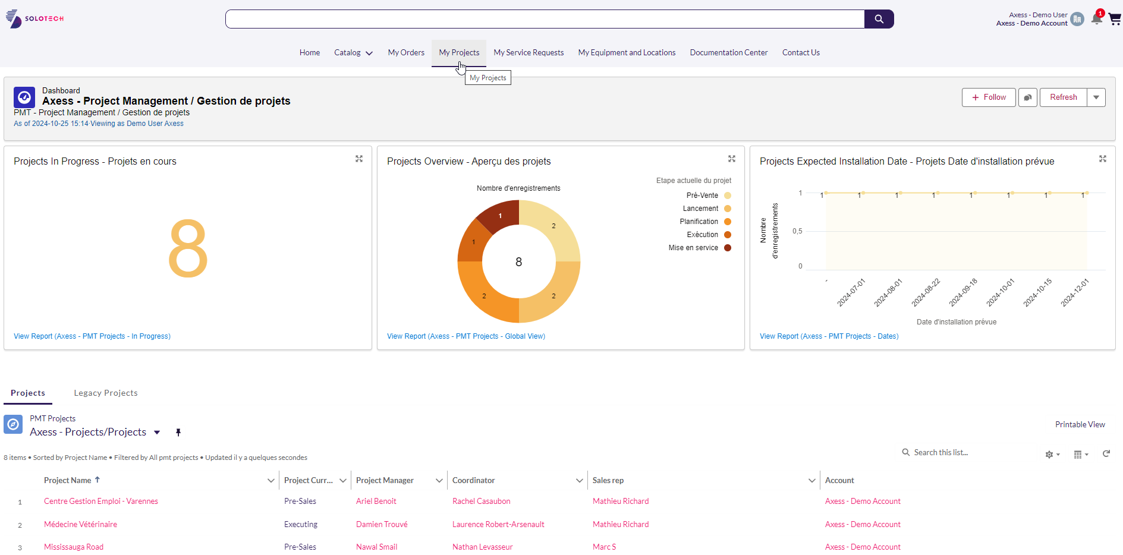Viewport: 1123px width, 555px height.
Task: Follow this dashboard
Action: [x=989, y=97]
